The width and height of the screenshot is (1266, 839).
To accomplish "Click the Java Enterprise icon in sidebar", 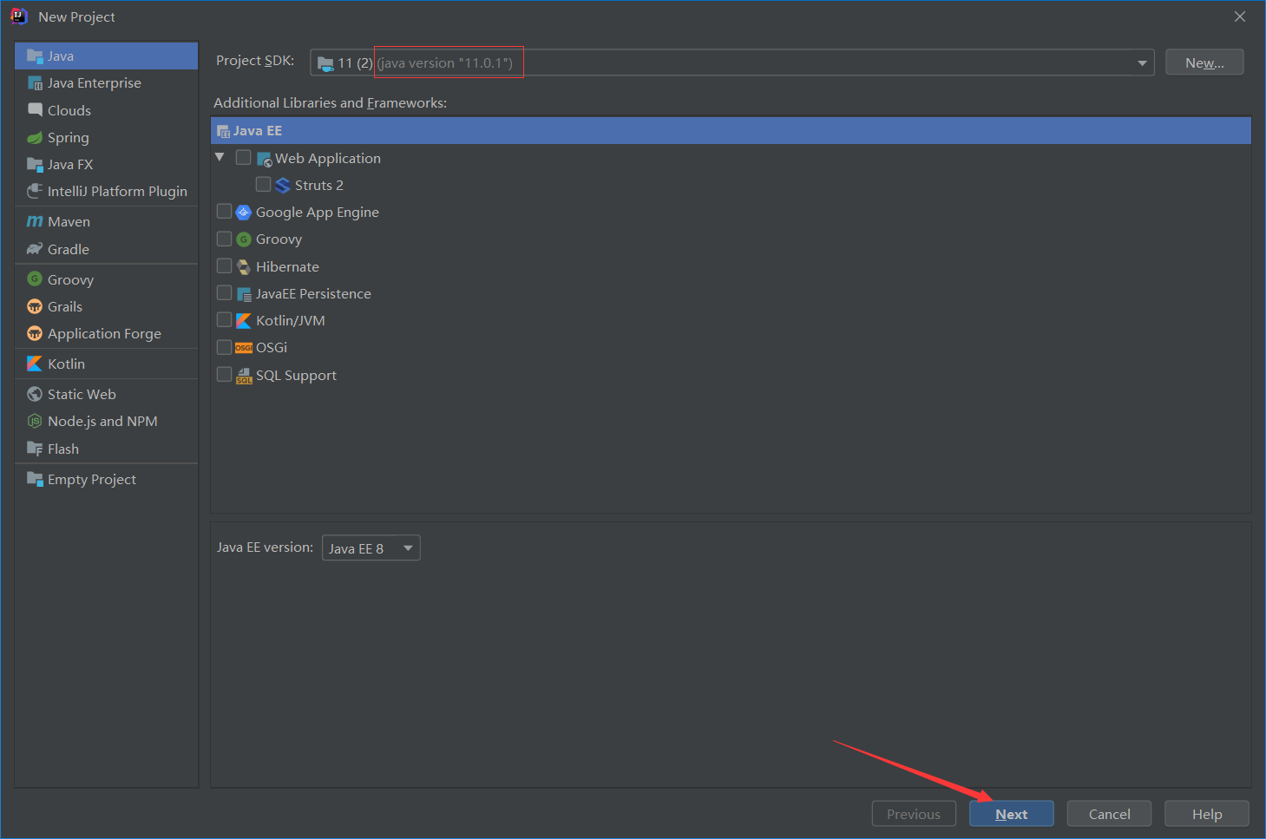I will pyautogui.click(x=35, y=83).
